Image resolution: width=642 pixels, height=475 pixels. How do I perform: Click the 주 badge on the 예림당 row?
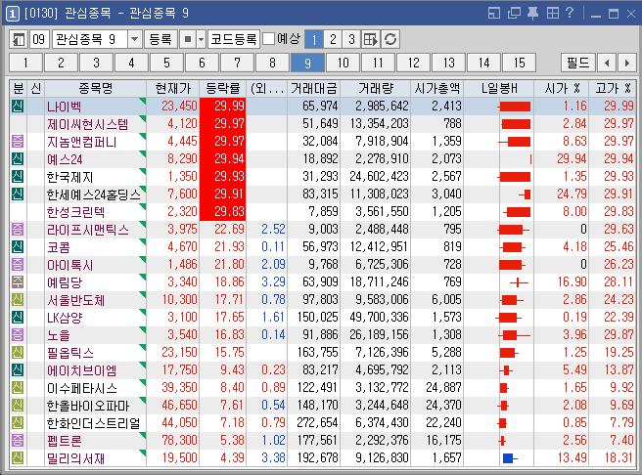click(18, 282)
